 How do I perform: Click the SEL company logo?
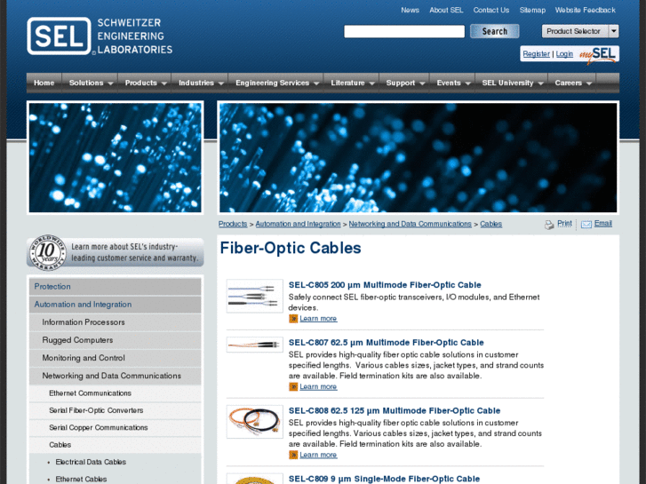[x=100, y=36]
